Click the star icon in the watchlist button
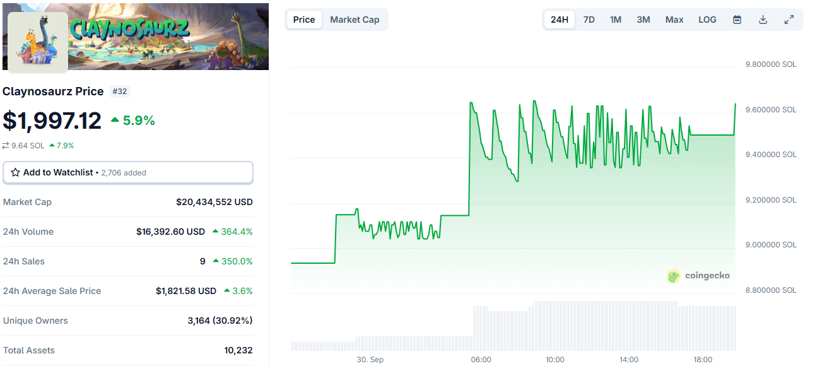 (15, 172)
